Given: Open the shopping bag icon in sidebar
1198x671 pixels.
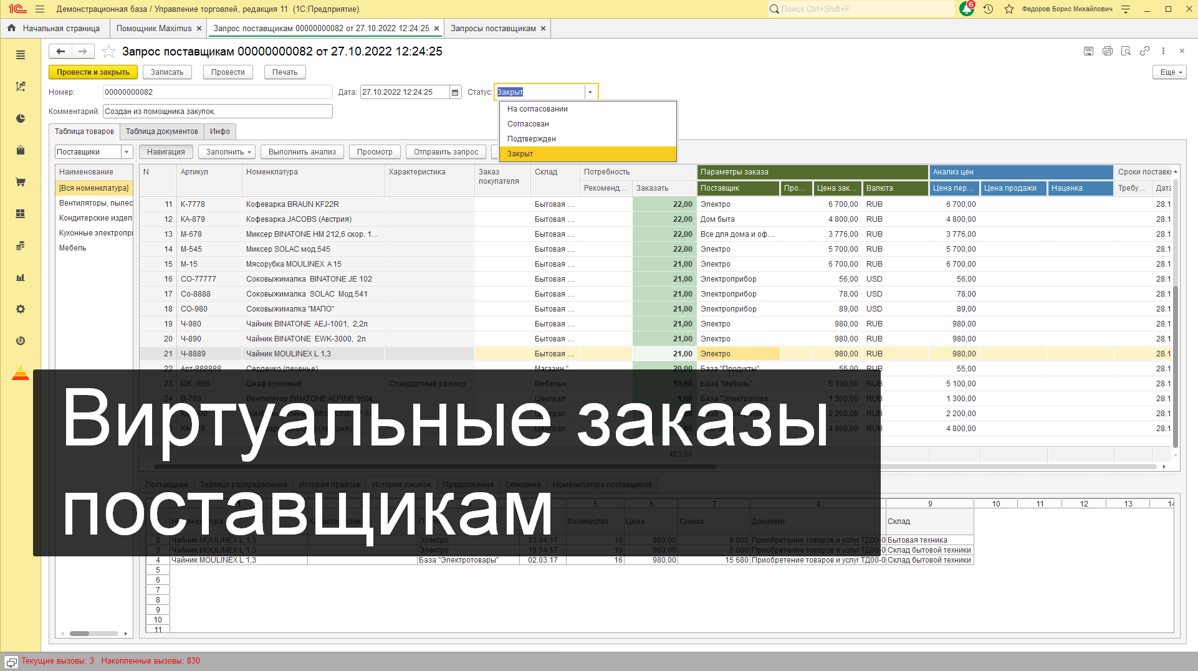Looking at the screenshot, I should coord(21,150).
